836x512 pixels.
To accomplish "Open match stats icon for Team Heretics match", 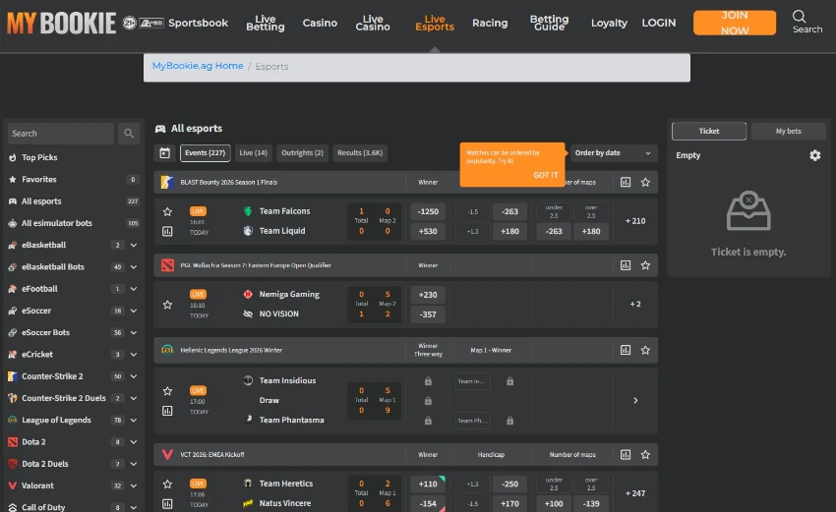I will pyautogui.click(x=167, y=503).
